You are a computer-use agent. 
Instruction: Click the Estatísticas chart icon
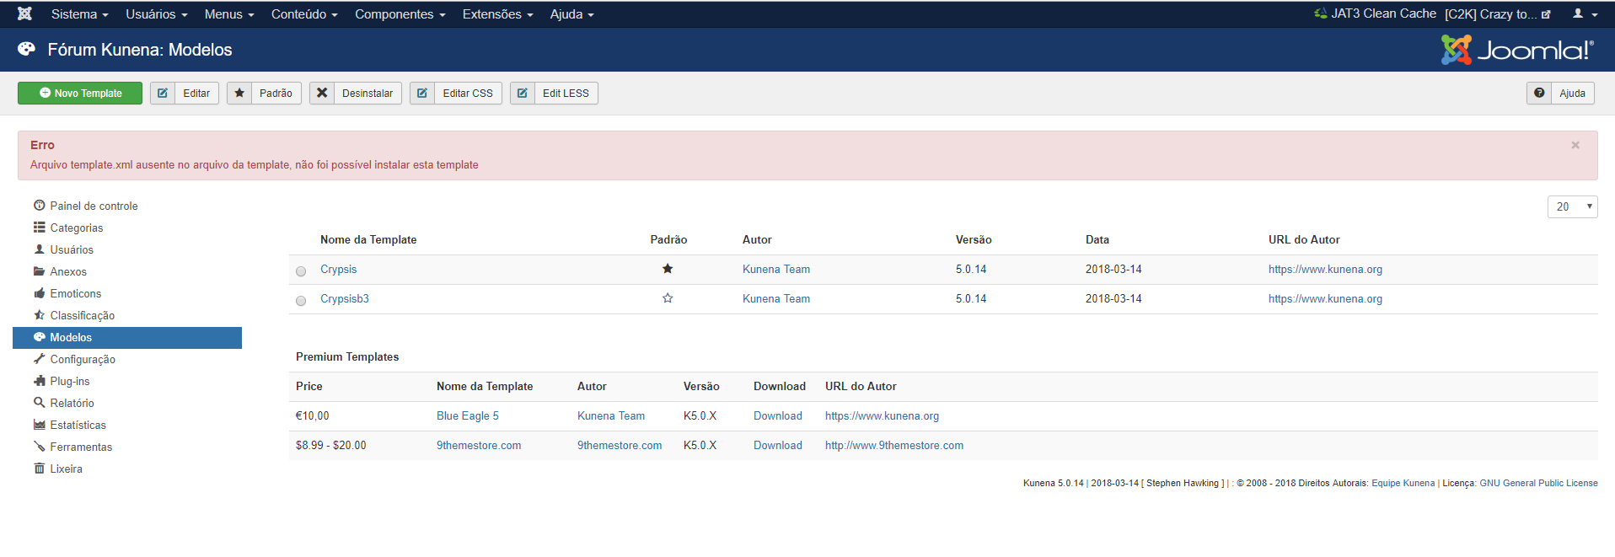[x=39, y=425]
